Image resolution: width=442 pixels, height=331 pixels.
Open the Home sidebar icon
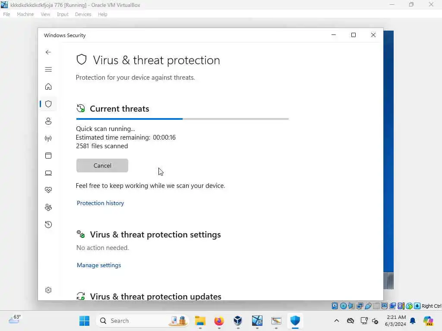(x=48, y=86)
